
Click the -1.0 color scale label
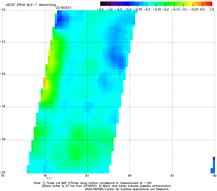click(109, 9)
